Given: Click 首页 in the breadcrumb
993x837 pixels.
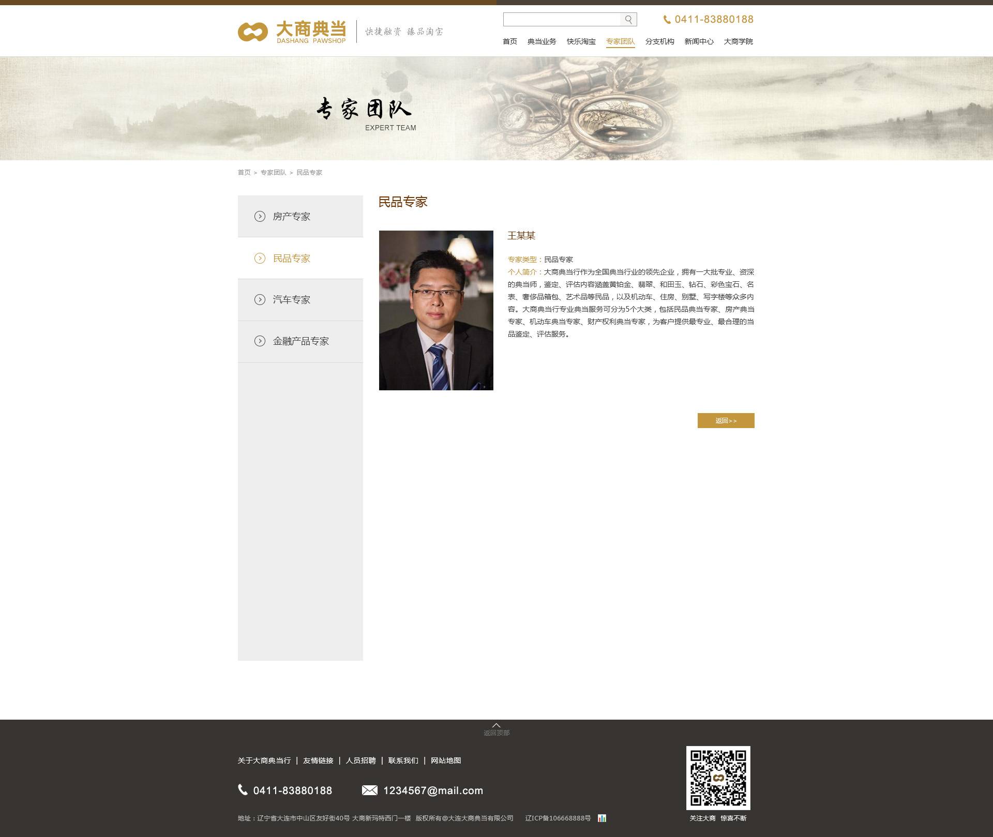Looking at the screenshot, I should pyautogui.click(x=244, y=173).
